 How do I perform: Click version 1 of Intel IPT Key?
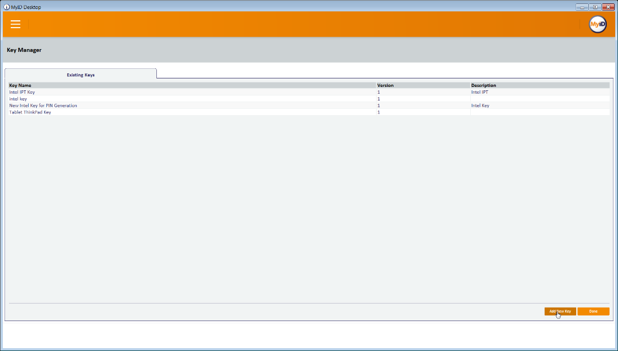pyautogui.click(x=423, y=92)
